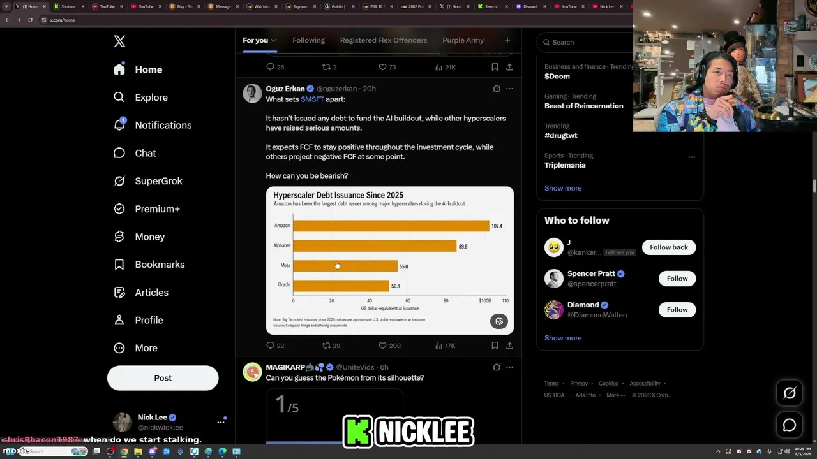Open Discord from the Windows taskbar
This screenshot has width=817, height=459.
[x=152, y=451]
